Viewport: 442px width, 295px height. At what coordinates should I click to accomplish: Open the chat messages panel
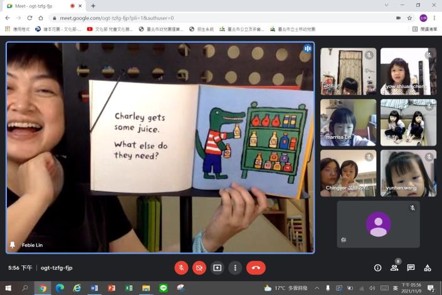(x=411, y=267)
